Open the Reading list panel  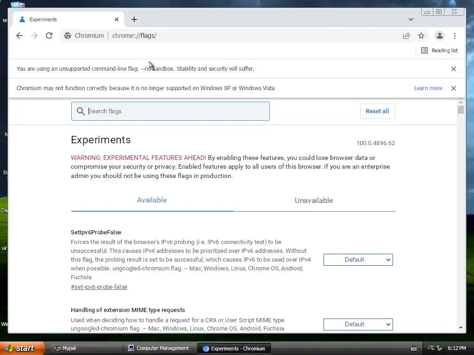439,50
